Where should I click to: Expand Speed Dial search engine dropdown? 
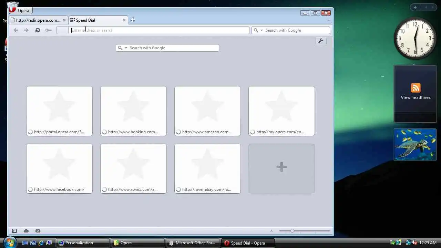[126, 48]
